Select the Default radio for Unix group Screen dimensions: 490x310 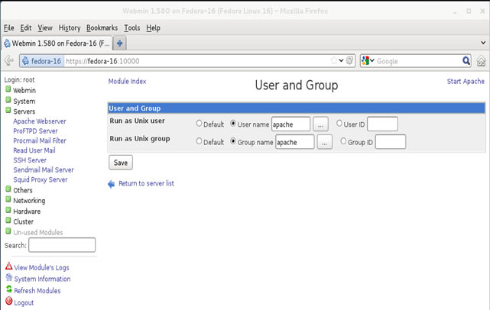[199, 141]
